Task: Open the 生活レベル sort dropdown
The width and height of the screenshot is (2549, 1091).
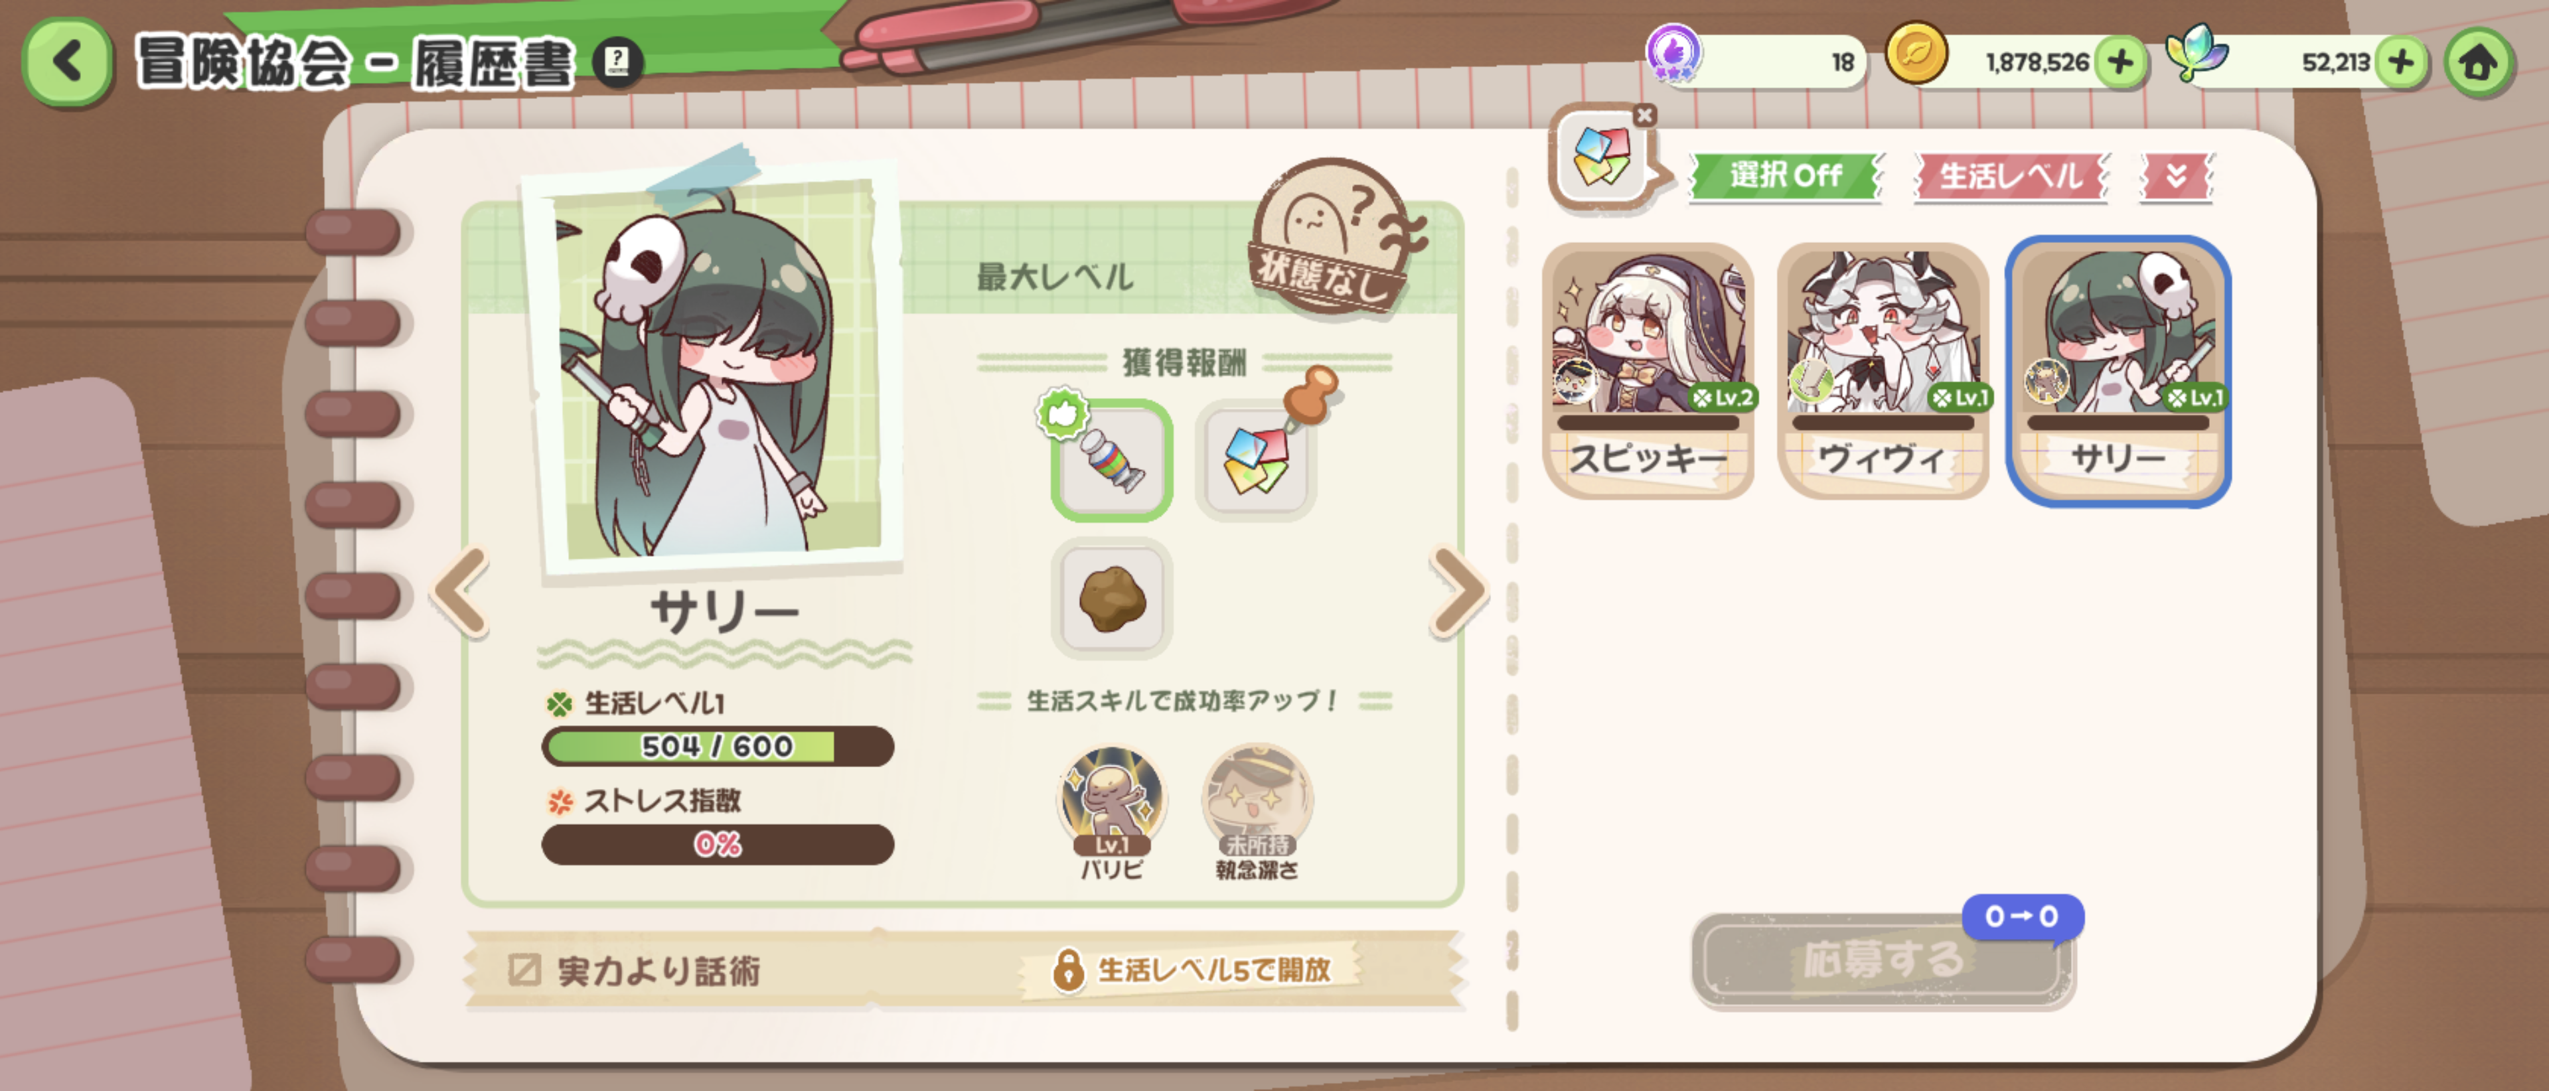Action: [2011, 176]
